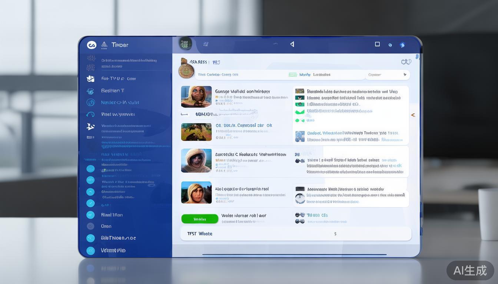This screenshot has width=498, height=284.
Task: Toggle the cyan circle beside Vetime Wlo
Action: coord(90,250)
